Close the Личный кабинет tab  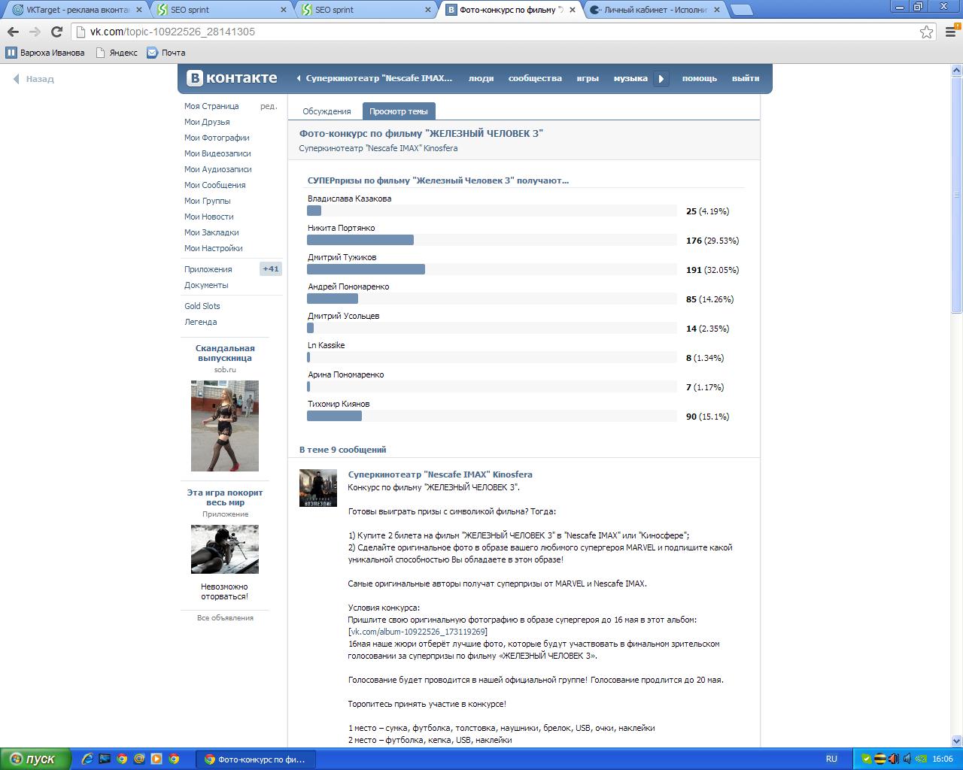coord(717,10)
